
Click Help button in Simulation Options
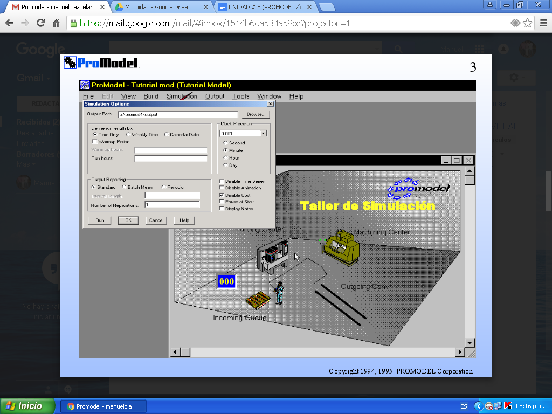click(x=184, y=220)
